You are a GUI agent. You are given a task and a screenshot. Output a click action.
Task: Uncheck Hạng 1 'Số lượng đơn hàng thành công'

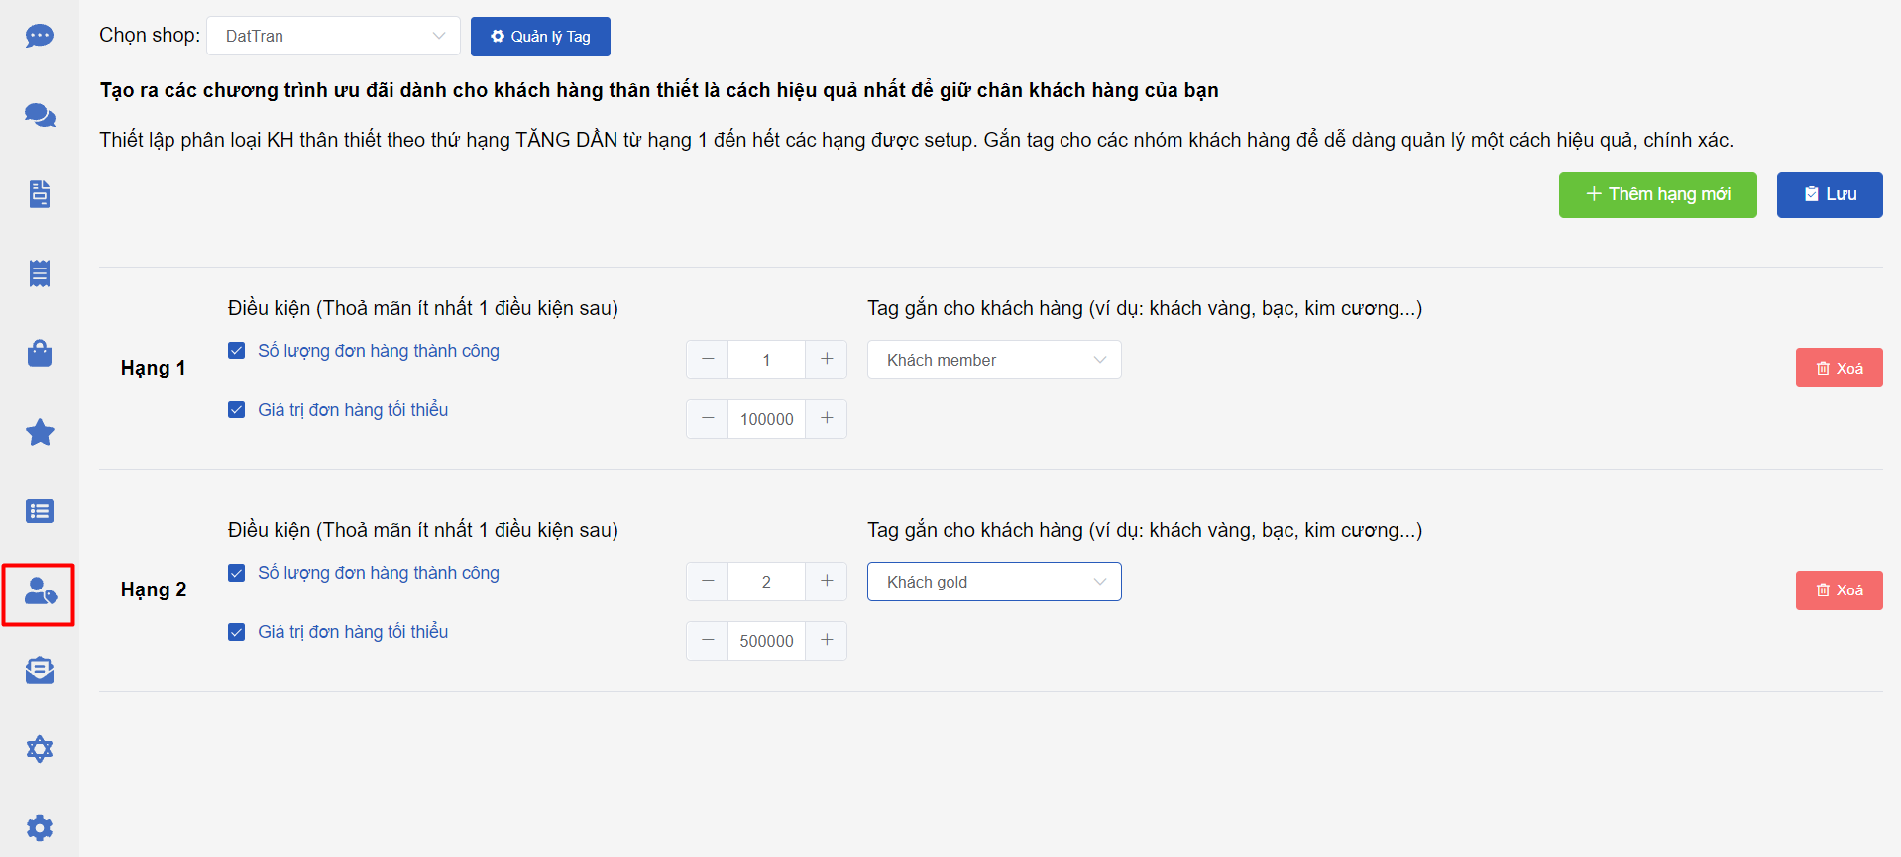[236, 351]
